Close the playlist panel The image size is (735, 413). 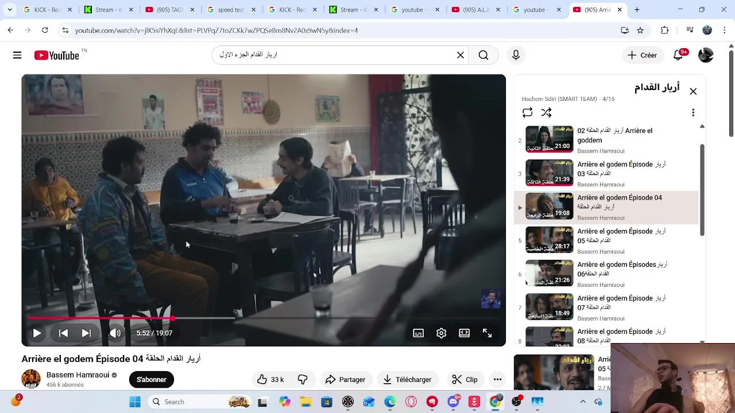(x=693, y=91)
